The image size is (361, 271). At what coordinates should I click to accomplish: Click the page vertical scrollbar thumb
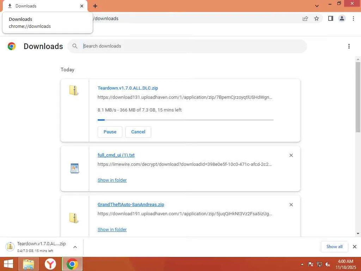[358, 97]
